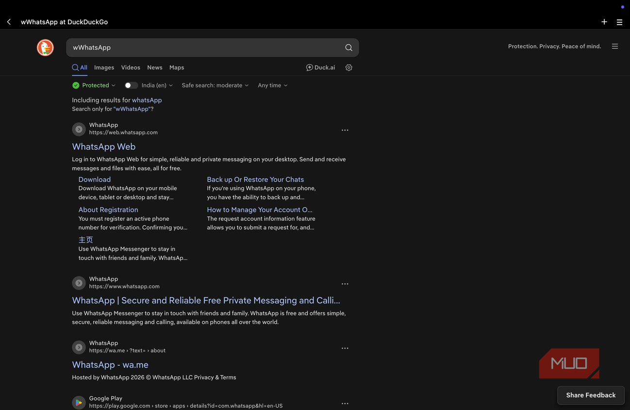Open Duck.ai chat

click(320, 68)
